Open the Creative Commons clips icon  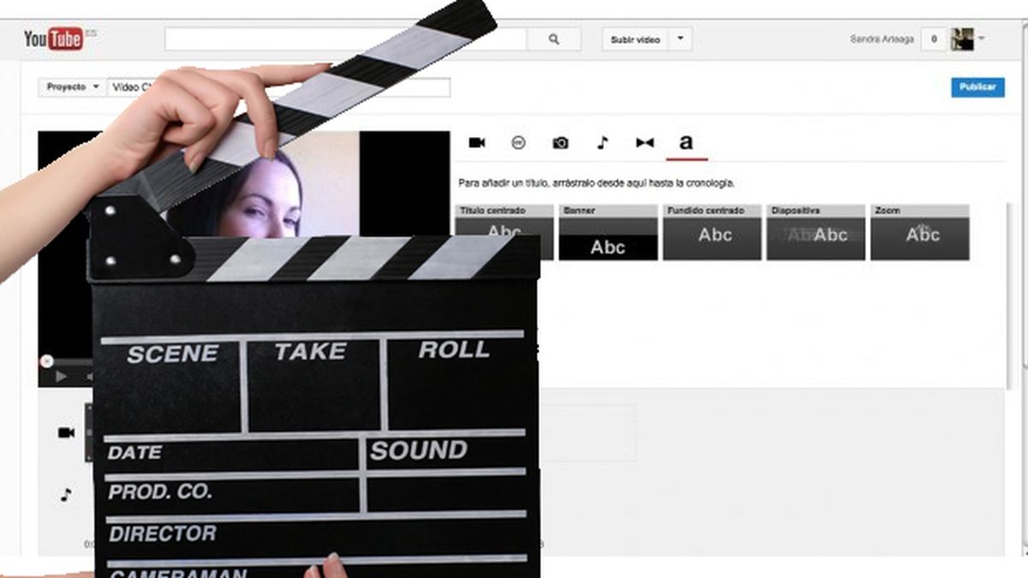tap(518, 142)
